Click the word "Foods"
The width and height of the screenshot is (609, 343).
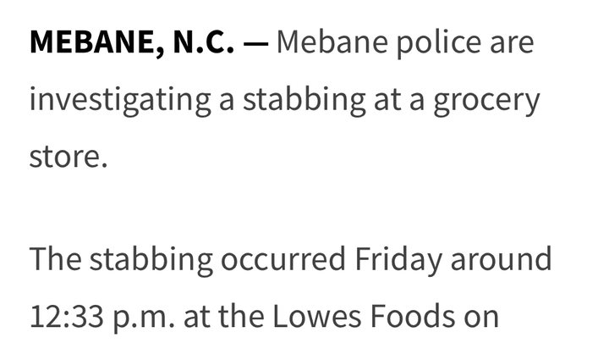click(412, 317)
